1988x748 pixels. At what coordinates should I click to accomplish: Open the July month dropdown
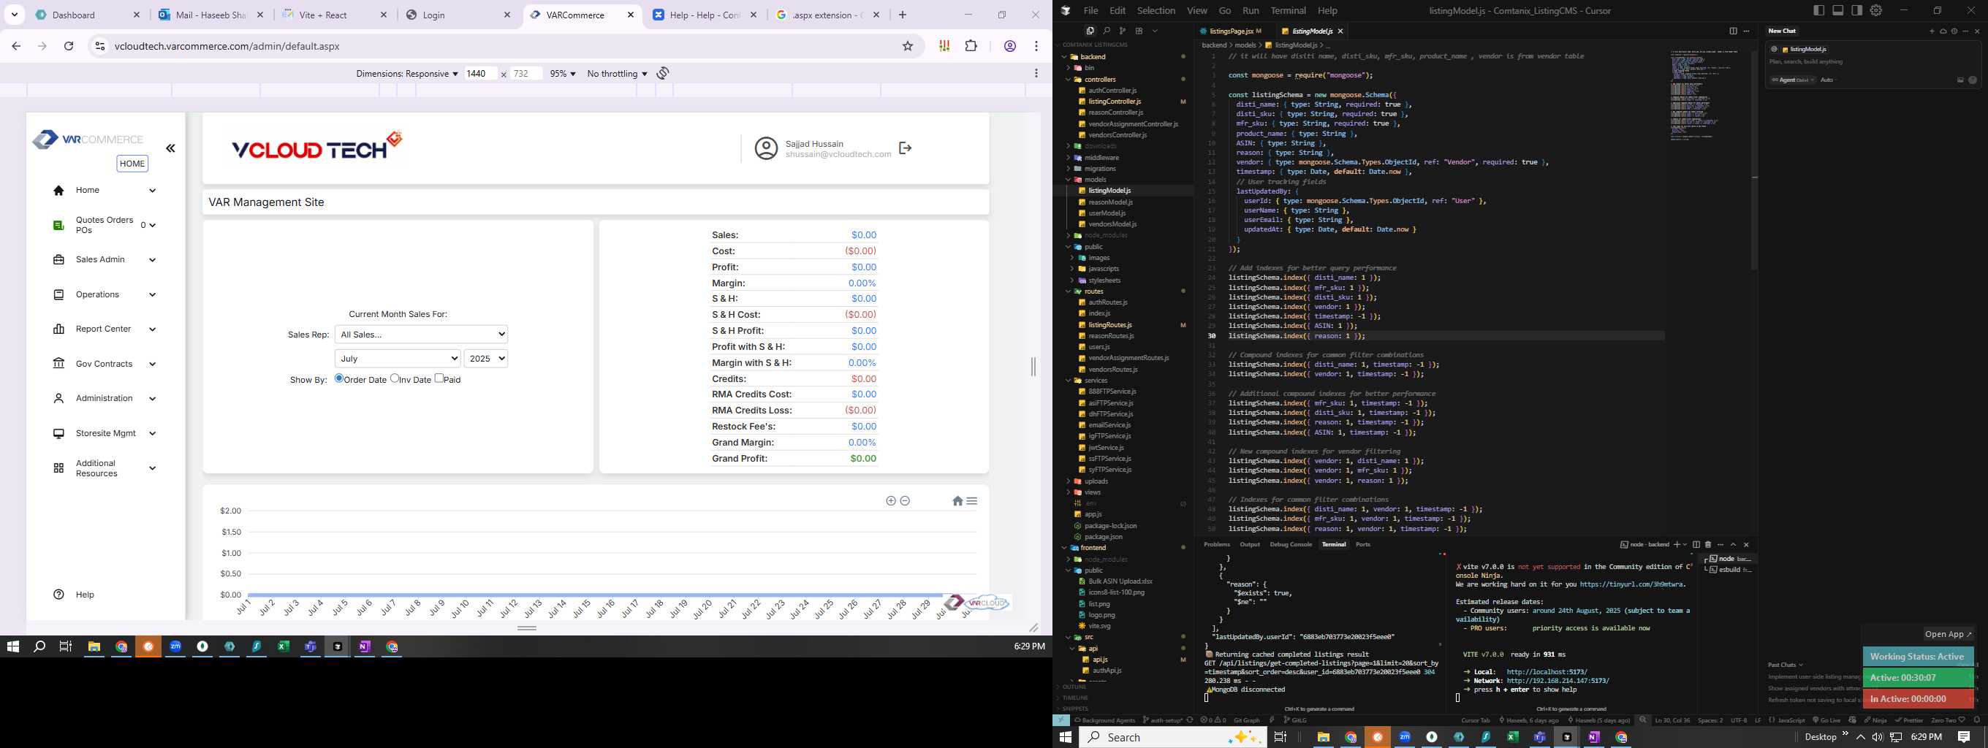tap(398, 359)
